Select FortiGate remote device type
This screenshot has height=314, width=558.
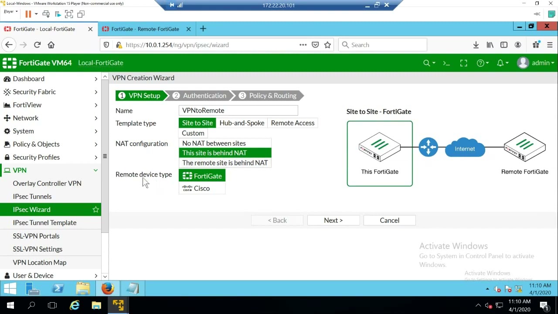pyautogui.click(x=202, y=176)
